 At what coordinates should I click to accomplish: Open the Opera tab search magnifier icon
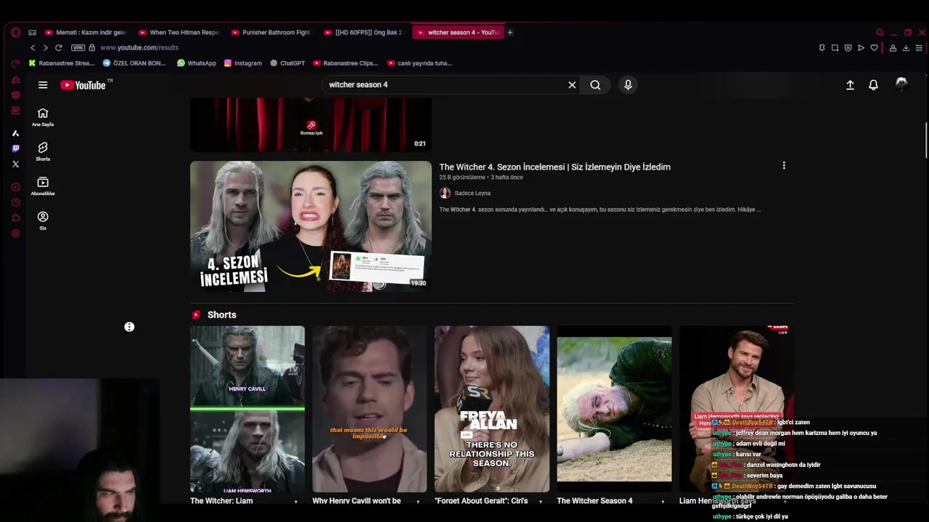pos(880,32)
